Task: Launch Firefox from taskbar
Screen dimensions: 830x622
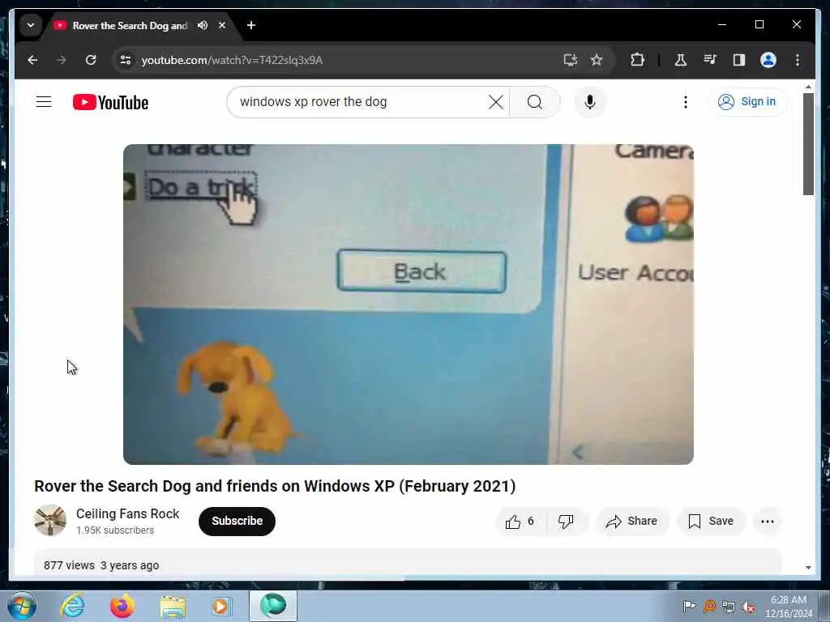Action: (122, 606)
